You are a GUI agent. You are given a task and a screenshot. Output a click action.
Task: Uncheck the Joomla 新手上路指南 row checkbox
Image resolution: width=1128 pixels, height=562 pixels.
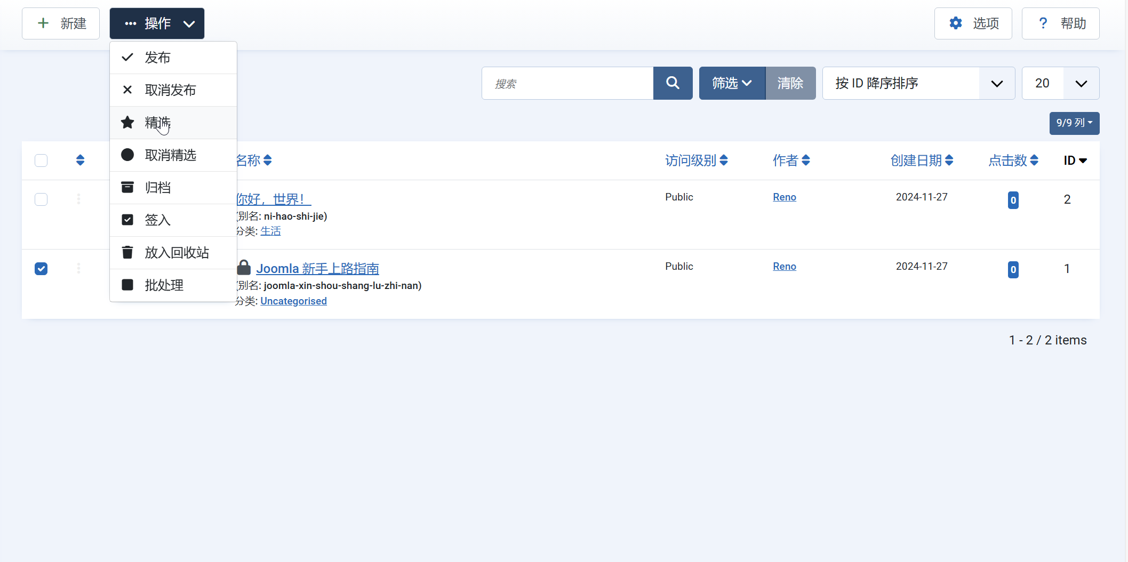coord(41,269)
